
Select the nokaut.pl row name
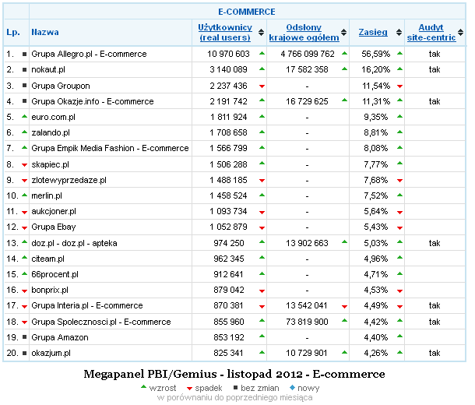point(49,71)
